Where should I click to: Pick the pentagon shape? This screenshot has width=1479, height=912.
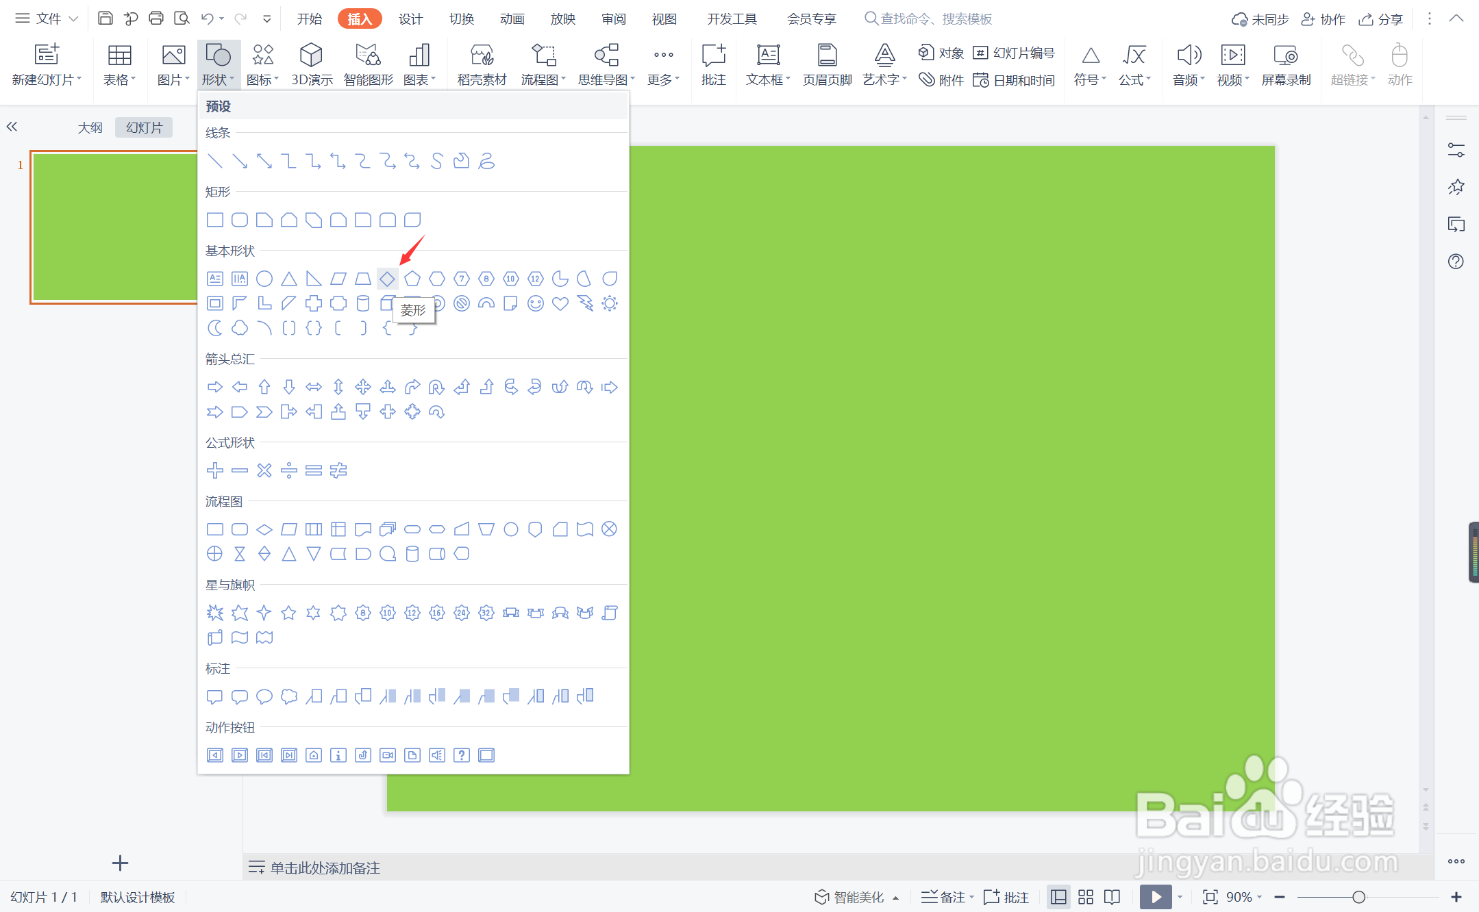[412, 279]
